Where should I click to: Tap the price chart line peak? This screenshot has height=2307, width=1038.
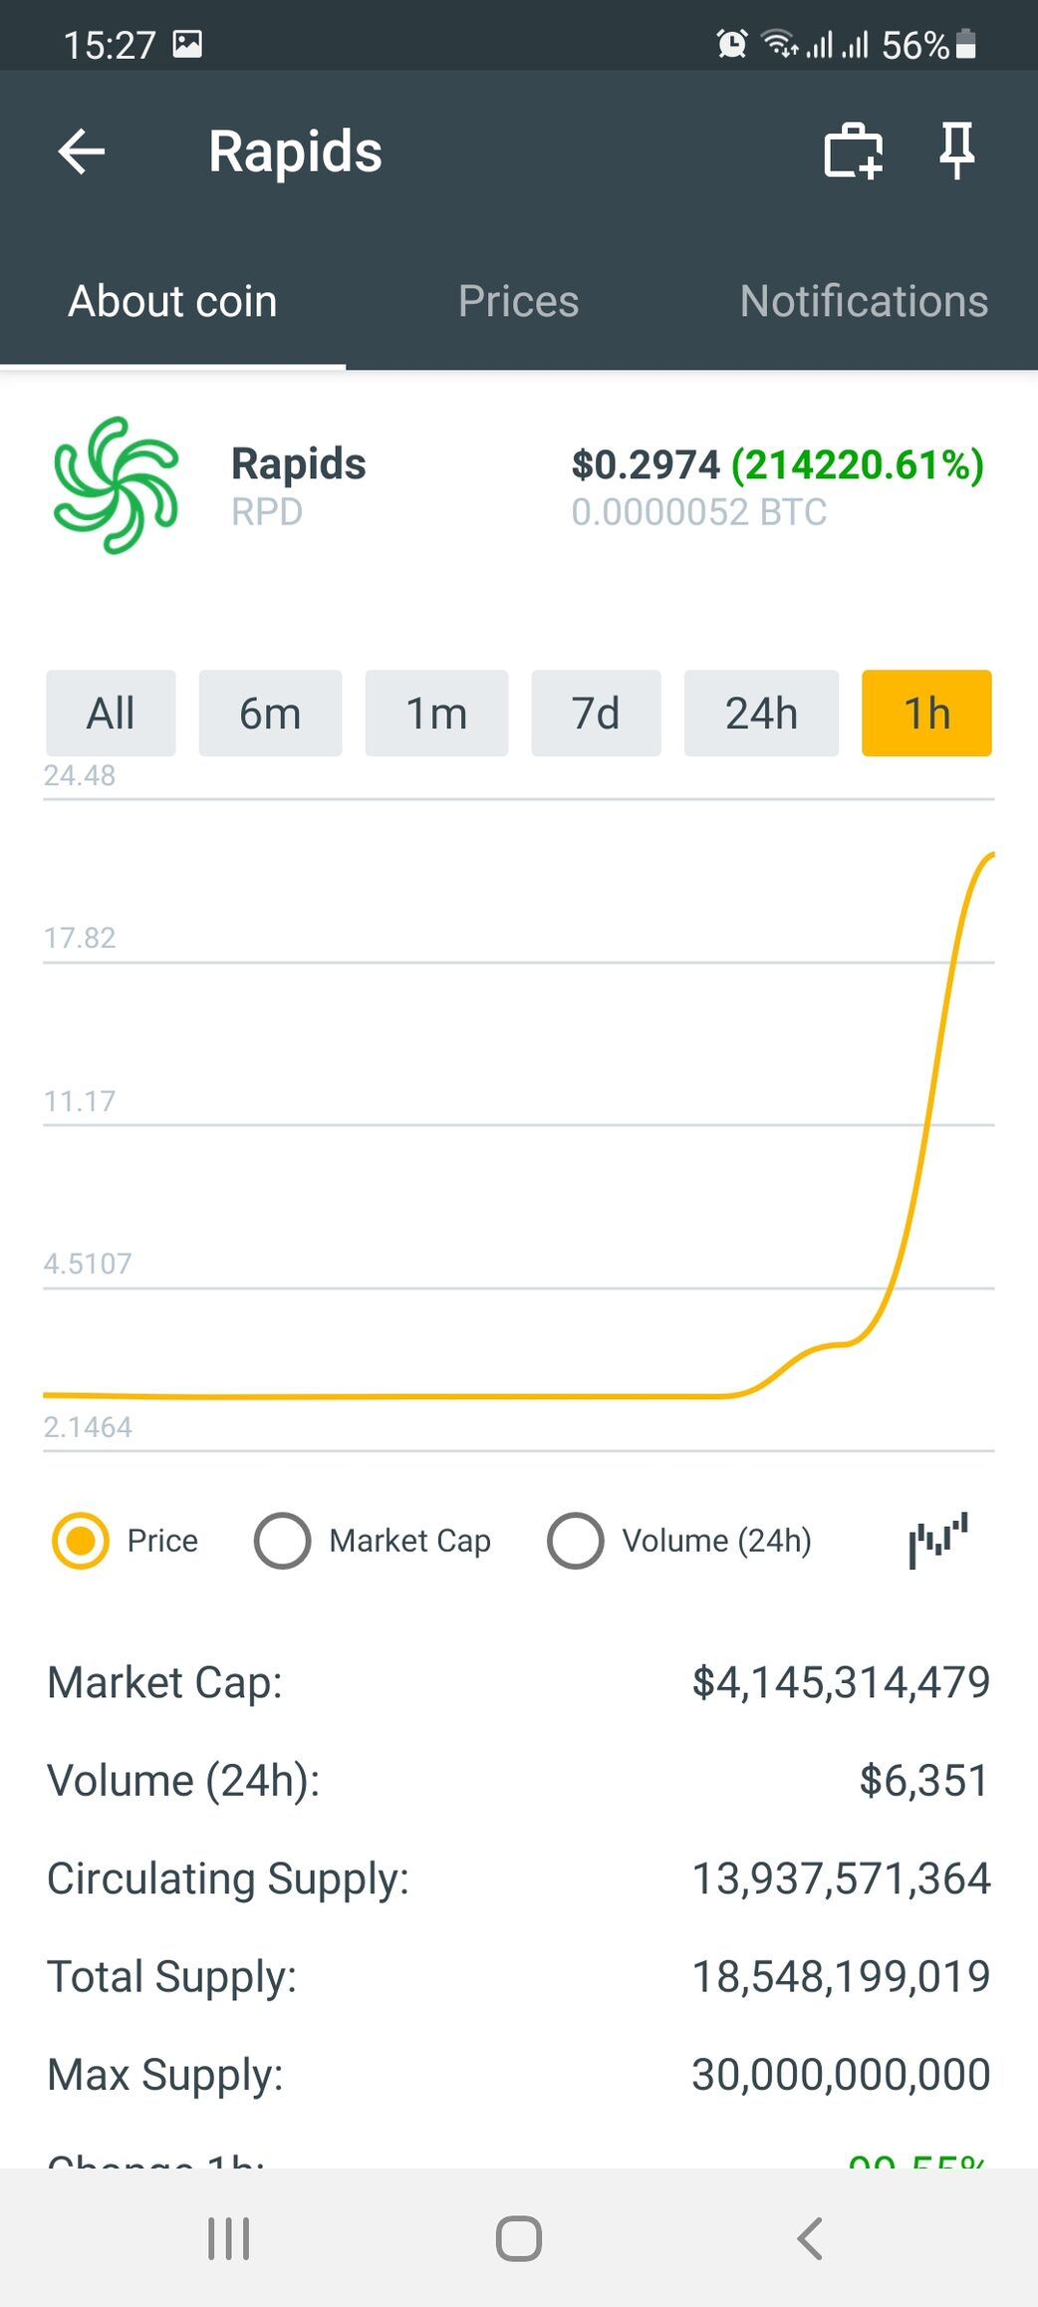point(990,856)
